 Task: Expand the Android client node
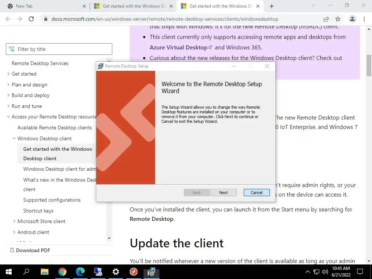14,232
